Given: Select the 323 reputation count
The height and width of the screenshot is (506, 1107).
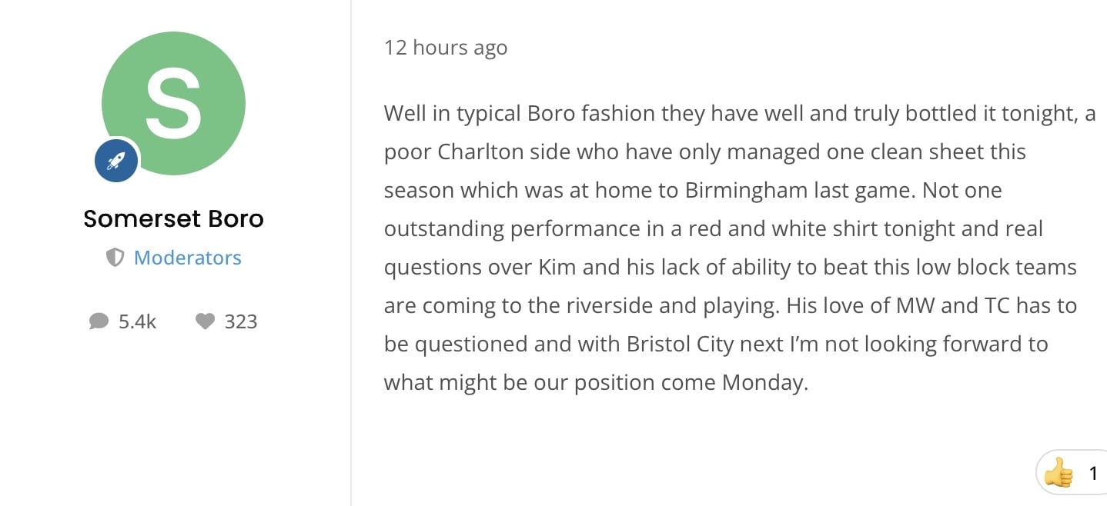Looking at the screenshot, I should pyautogui.click(x=241, y=321).
